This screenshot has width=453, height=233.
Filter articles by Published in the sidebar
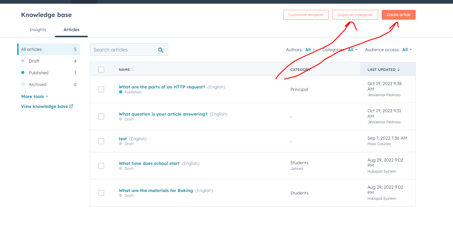pyautogui.click(x=38, y=72)
